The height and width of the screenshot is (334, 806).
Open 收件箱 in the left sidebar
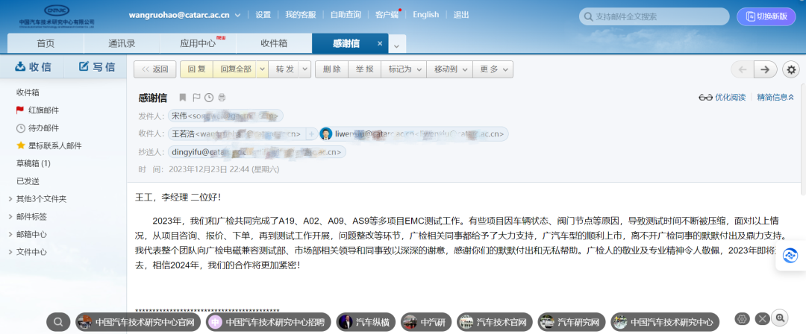click(x=28, y=92)
